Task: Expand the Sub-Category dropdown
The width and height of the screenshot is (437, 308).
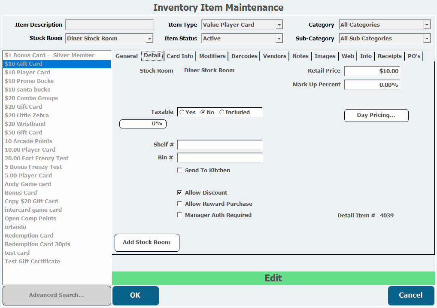Action: (426, 39)
